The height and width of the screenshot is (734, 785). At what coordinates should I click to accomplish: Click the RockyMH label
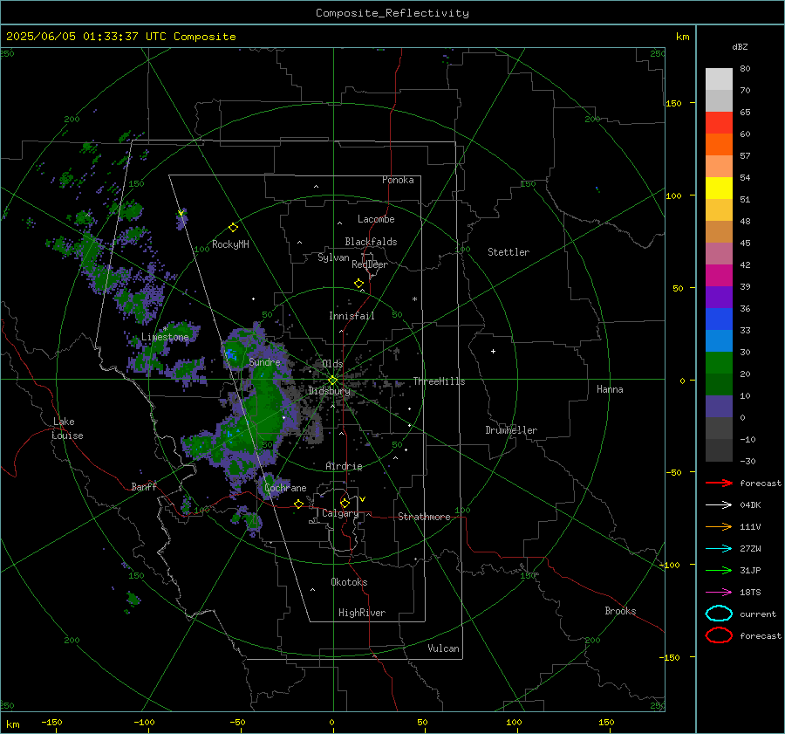tap(230, 244)
